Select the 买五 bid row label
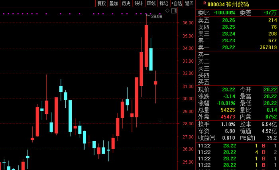This screenshot has width=279, height=170. 204,82
